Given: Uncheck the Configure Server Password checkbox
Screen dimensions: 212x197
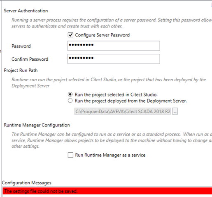Looking at the screenshot, I should click(x=70, y=35).
